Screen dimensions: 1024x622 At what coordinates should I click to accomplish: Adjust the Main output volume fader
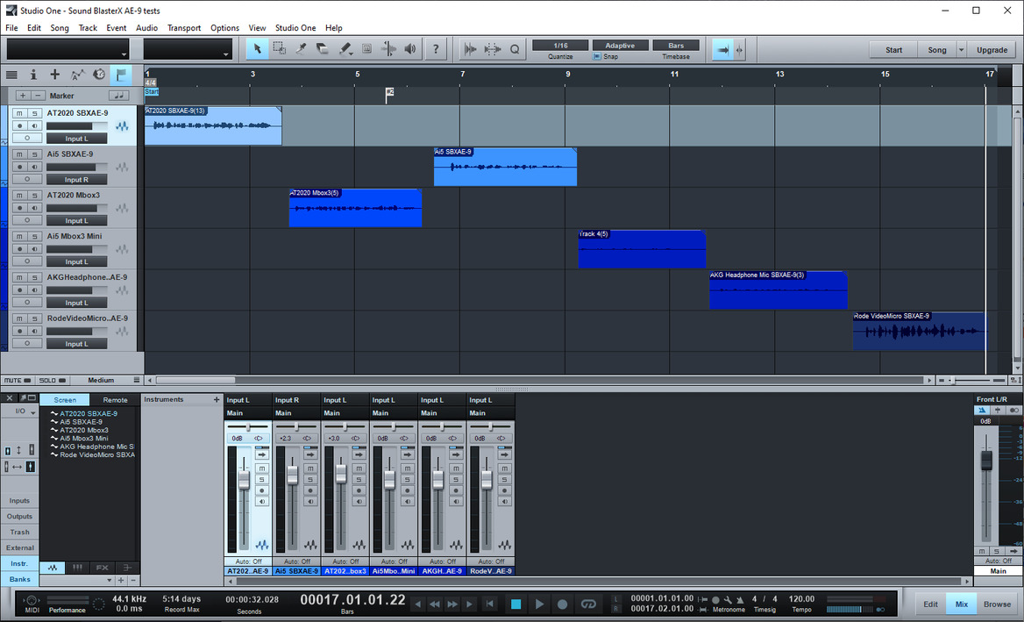(x=986, y=460)
